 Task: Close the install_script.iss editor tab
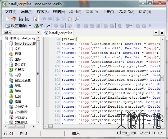pyautogui.click(x=162, y=33)
